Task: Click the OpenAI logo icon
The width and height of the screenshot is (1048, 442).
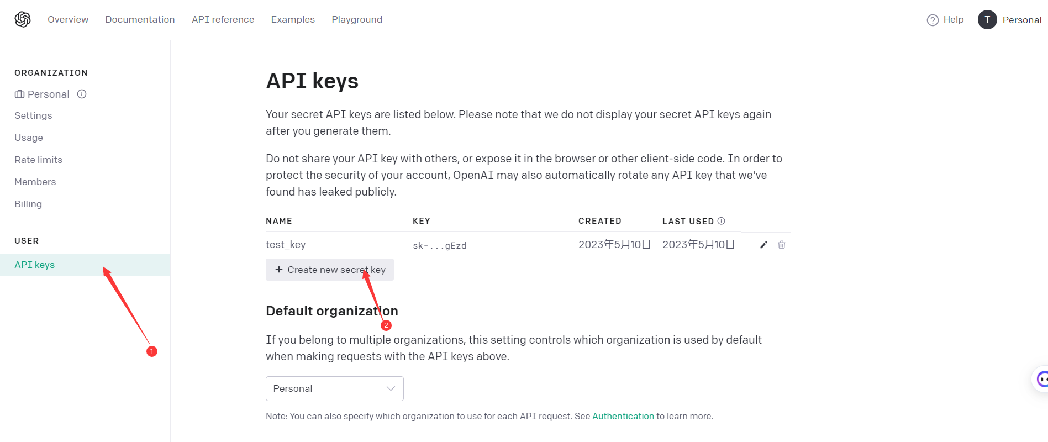Action: (23, 19)
